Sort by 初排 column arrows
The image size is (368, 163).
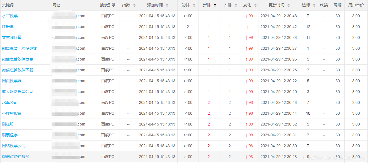click(x=194, y=5)
